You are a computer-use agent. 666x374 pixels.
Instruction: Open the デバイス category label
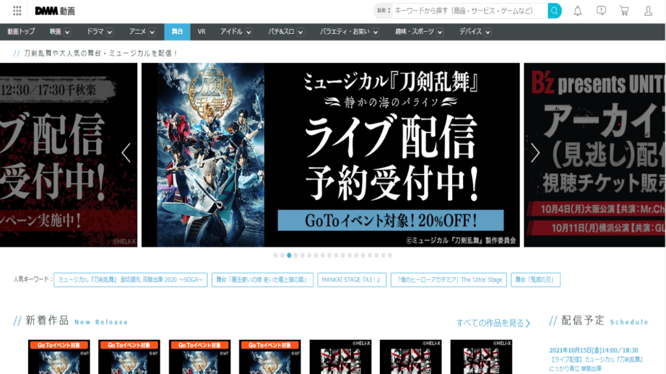click(471, 32)
